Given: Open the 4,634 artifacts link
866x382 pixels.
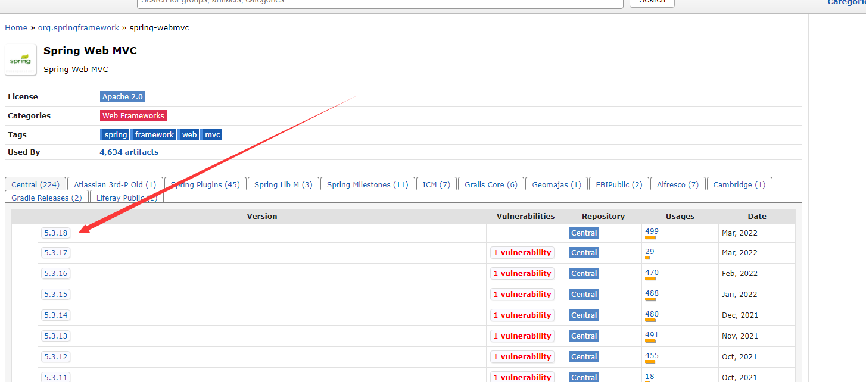Looking at the screenshot, I should pyautogui.click(x=129, y=152).
